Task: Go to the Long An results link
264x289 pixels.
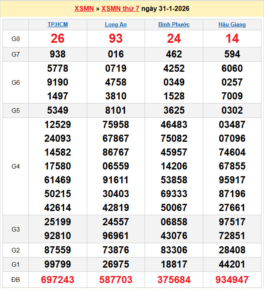Action: pyautogui.click(x=116, y=25)
